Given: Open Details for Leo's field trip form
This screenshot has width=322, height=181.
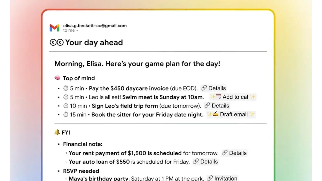Looking at the screenshot, I should coord(217,106).
